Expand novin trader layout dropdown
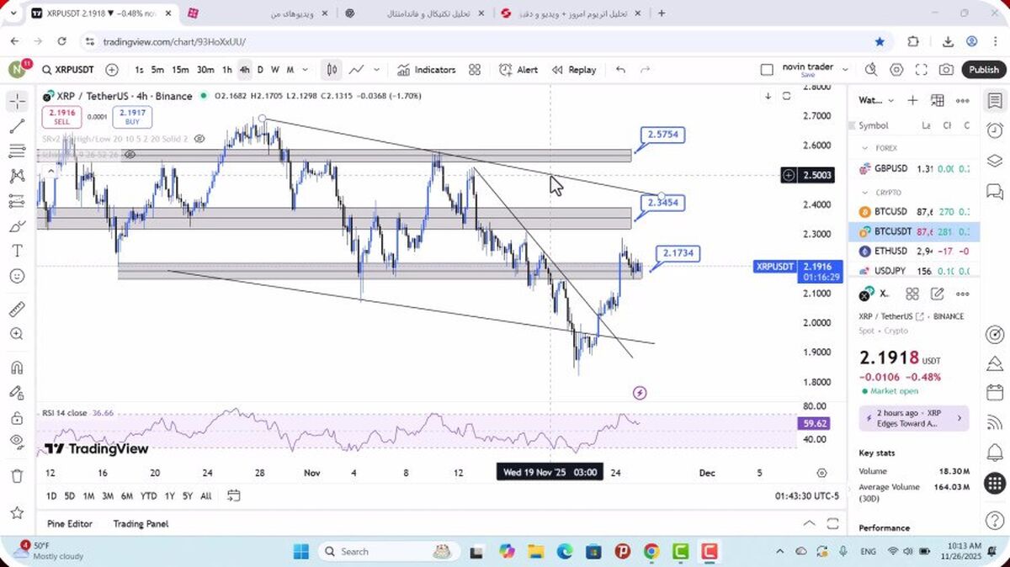The width and height of the screenshot is (1010, 567). (x=845, y=70)
